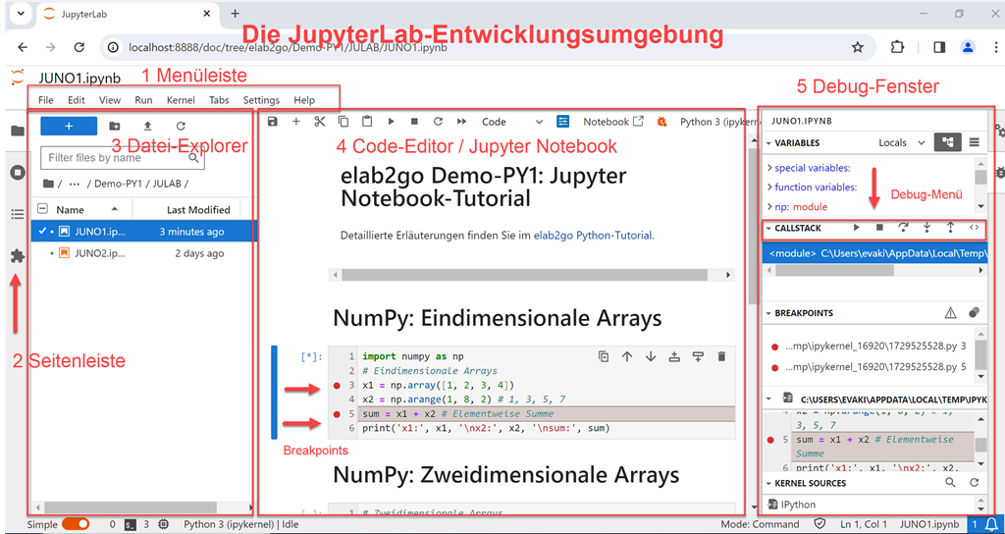Viewport: 1005px width, 534px height.
Task: Refresh the file browser list
Action: click(181, 127)
